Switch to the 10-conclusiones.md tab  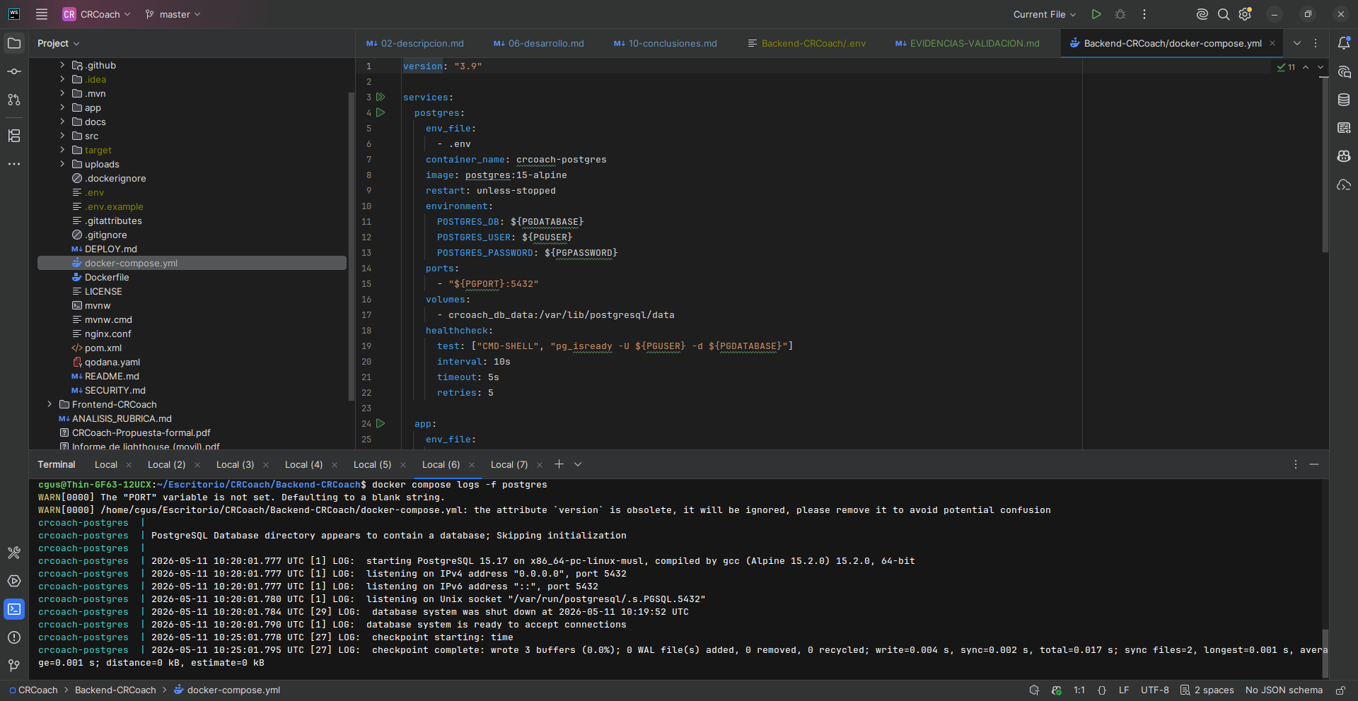(666, 43)
